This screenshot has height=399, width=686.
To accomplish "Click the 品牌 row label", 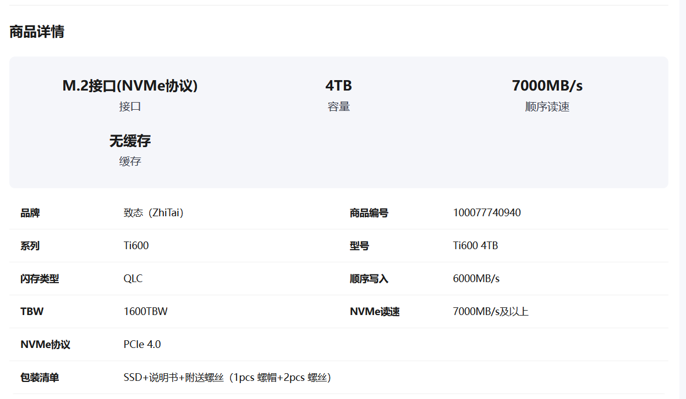I will pos(30,213).
